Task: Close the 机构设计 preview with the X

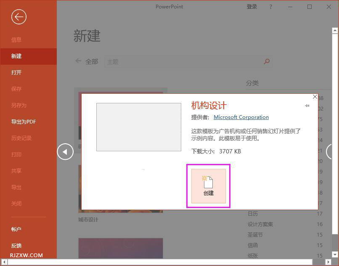Action: (315, 97)
